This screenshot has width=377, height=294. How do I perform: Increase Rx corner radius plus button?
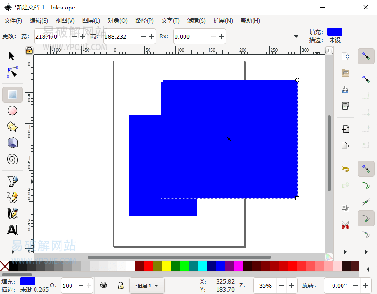tap(222, 36)
